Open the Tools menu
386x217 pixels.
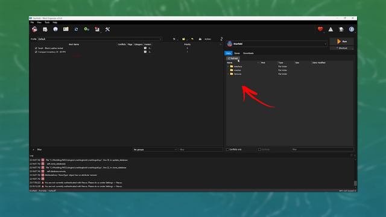47,22
